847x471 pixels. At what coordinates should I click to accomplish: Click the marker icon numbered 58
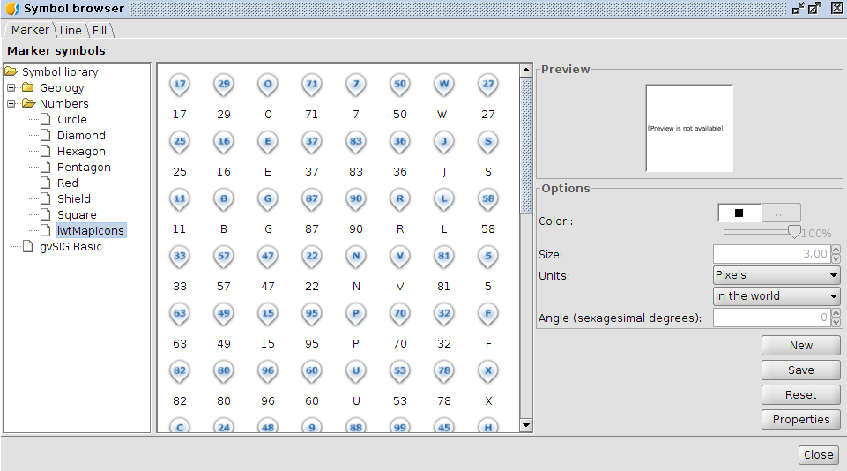[x=488, y=199]
